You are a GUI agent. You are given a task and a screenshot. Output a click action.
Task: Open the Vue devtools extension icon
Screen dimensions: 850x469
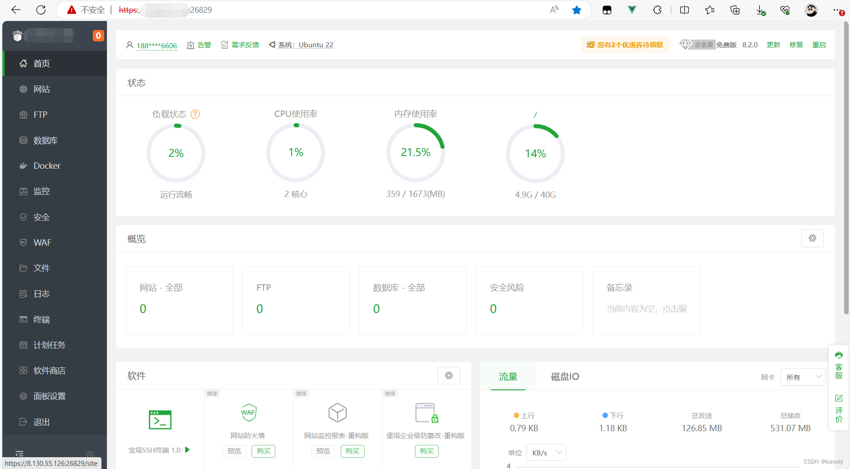click(x=632, y=10)
